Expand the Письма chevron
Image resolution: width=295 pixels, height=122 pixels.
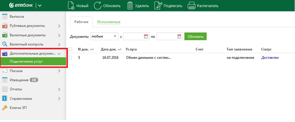(x=59, y=71)
